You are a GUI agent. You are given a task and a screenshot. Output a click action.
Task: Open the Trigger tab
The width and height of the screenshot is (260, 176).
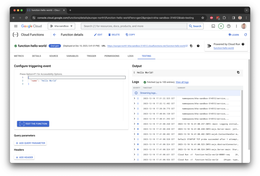tap(91, 56)
